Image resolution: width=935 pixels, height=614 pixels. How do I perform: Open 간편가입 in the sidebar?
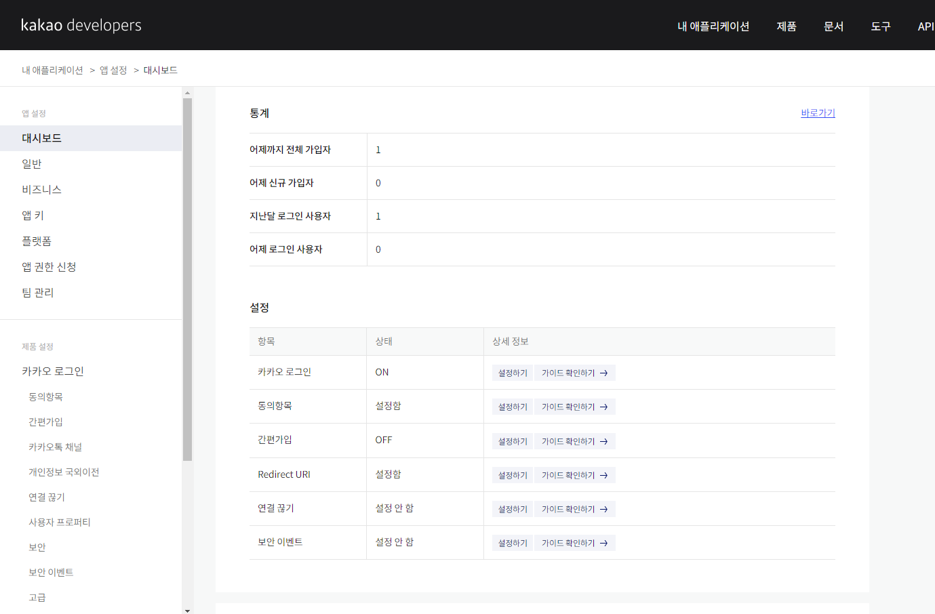tap(45, 422)
